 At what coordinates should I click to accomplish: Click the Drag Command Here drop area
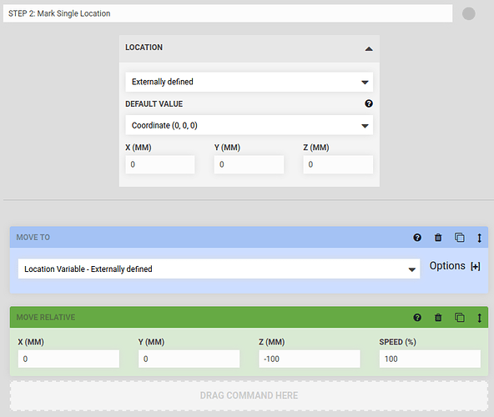coord(249,395)
